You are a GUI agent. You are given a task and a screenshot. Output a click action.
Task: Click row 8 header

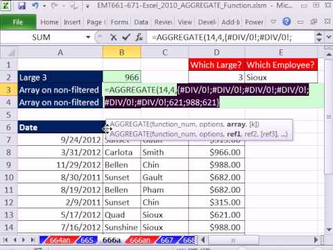point(8,152)
